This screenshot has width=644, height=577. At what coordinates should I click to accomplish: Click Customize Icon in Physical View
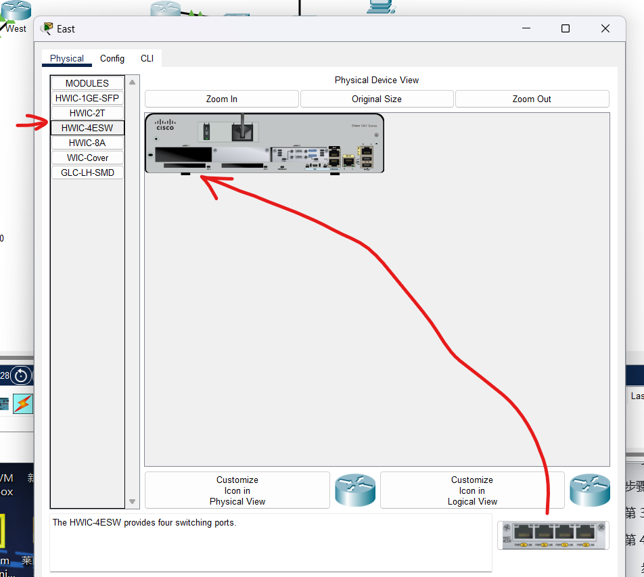(237, 490)
